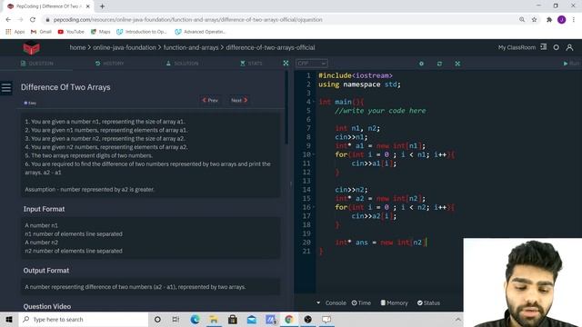
Task: Switch to Chrome on the taskbar
Action: 289,319
